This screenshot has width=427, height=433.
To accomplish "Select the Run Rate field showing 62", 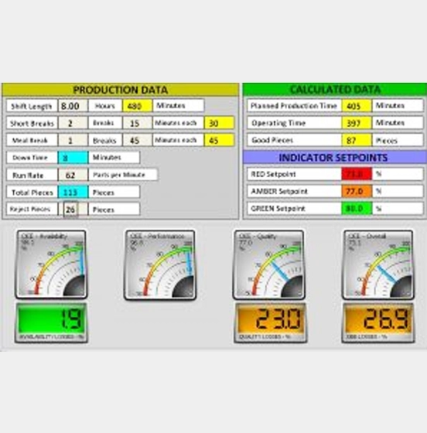I will click(x=73, y=175).
